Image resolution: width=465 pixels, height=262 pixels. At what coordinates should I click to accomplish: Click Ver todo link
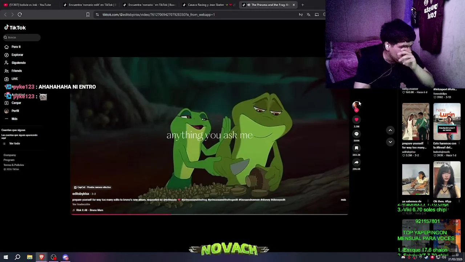[15, 144]
